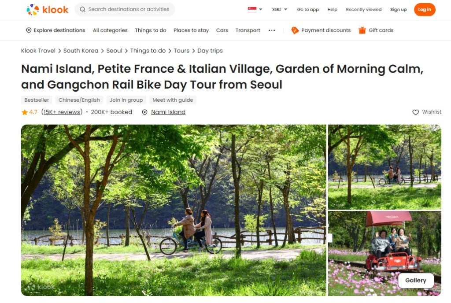Screen dimensions: 451x303
Task: Click the Gift cards present icon
Action: tap(362, 30)
